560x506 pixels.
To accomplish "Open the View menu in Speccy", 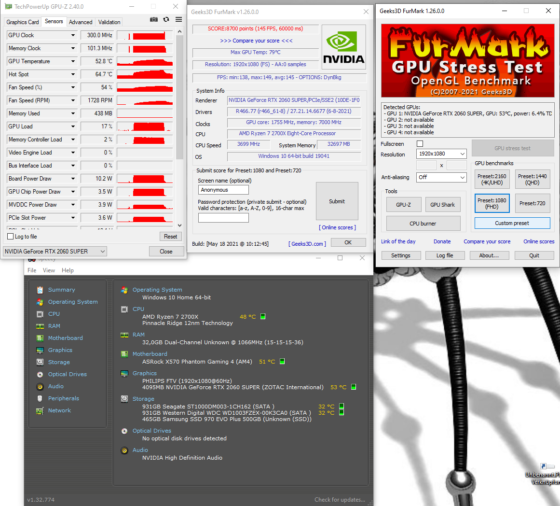I will pos(49,270).
